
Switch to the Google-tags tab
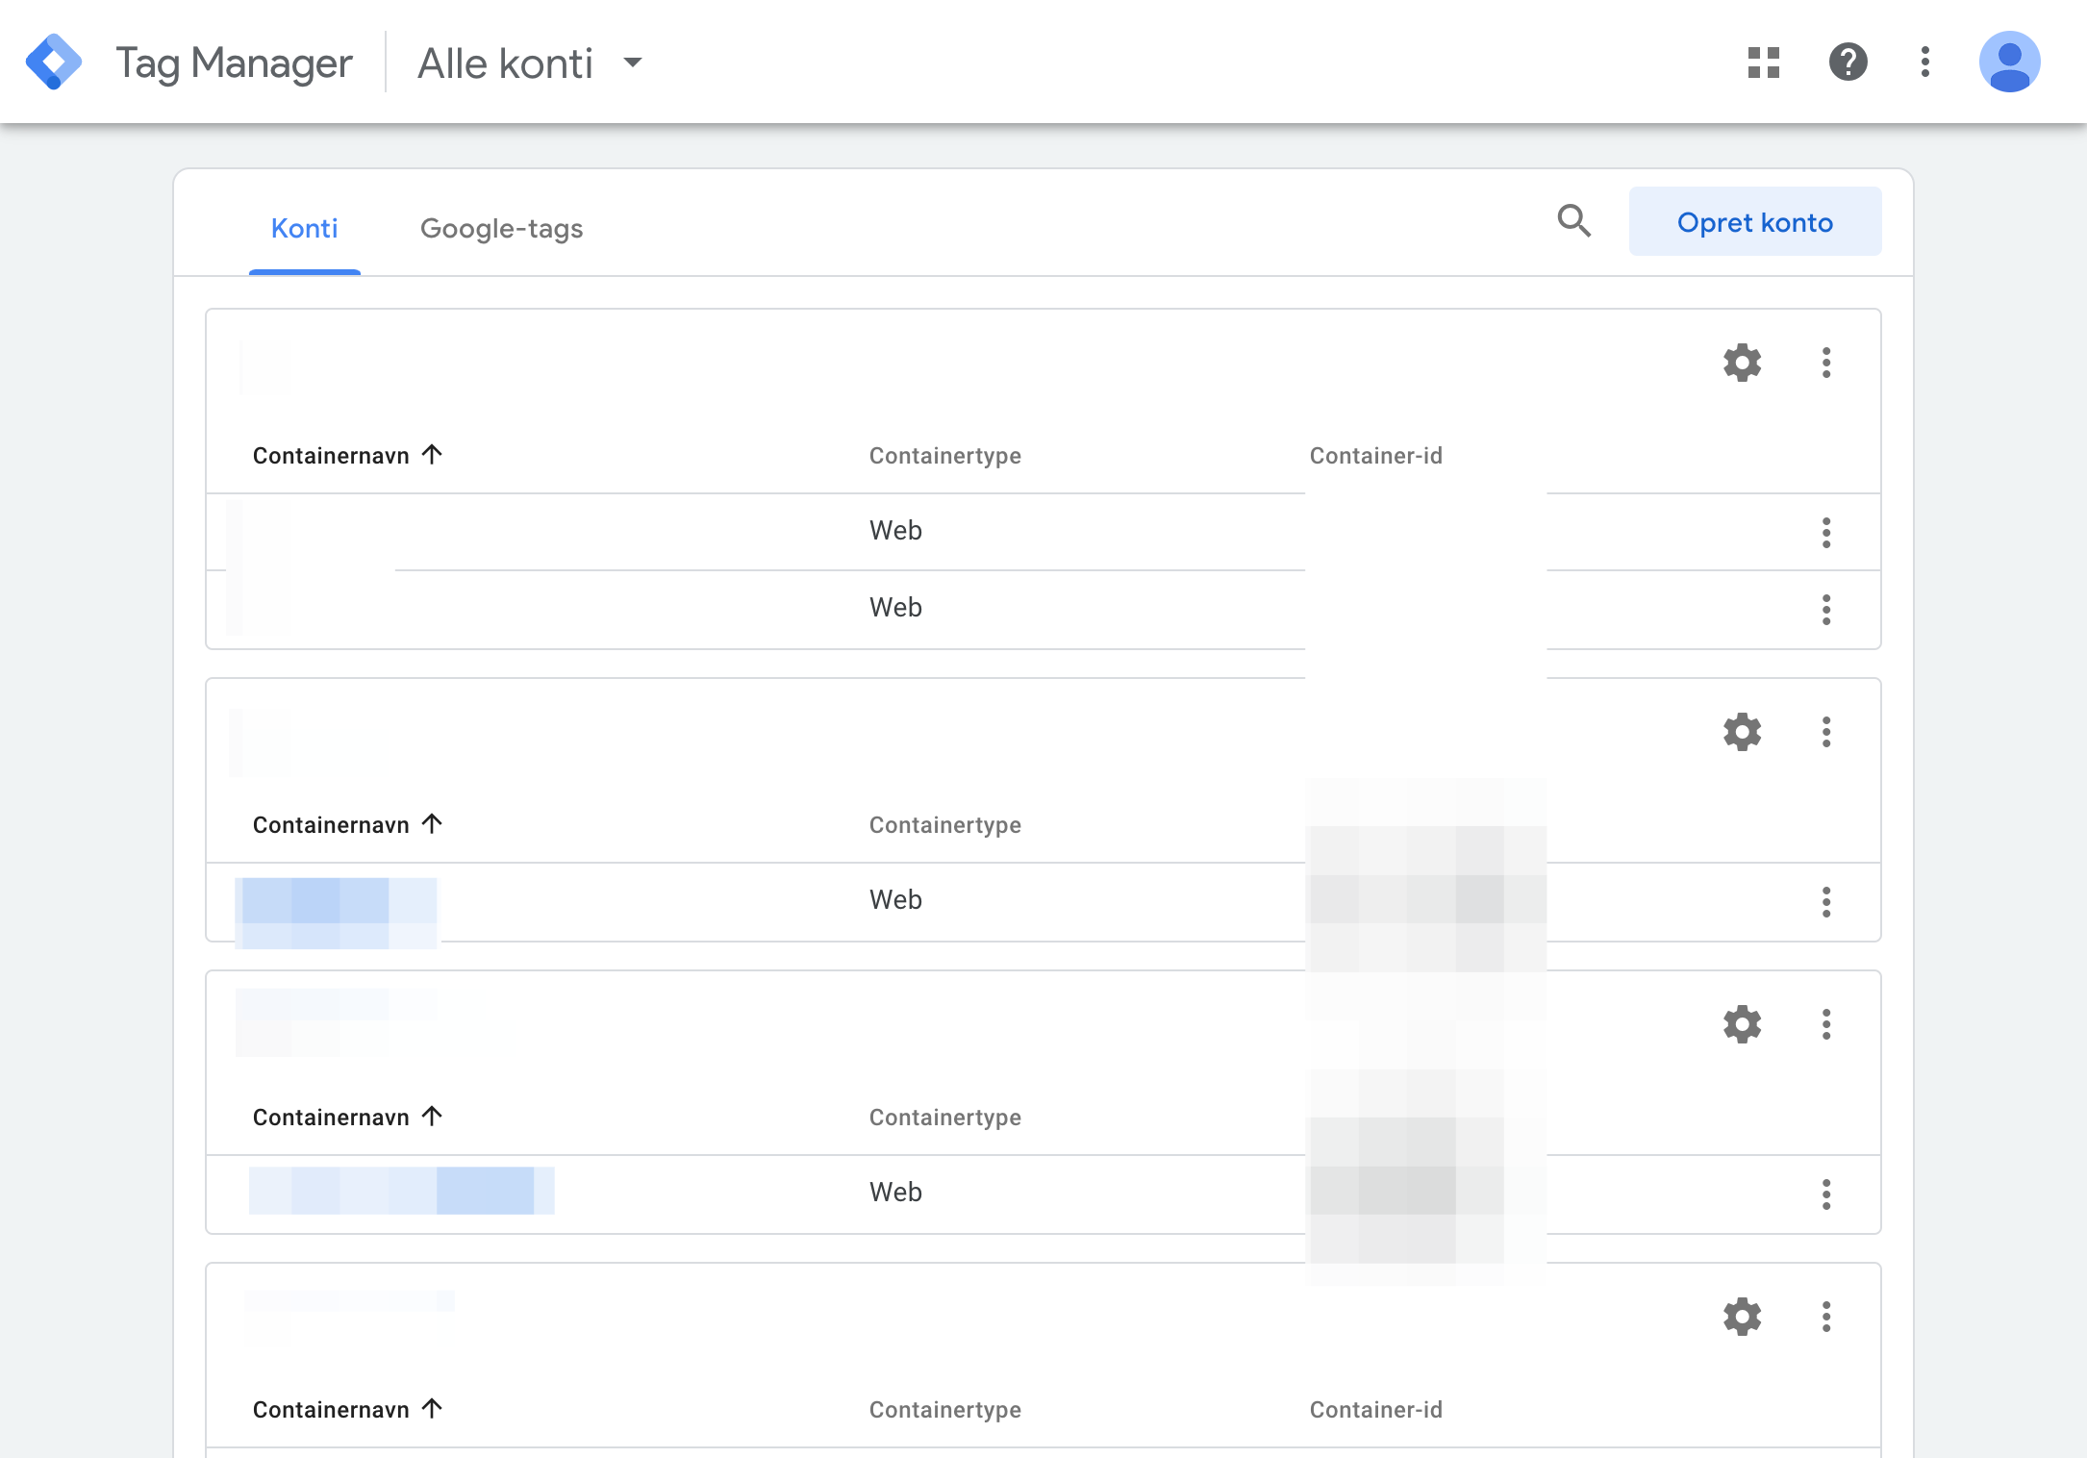pyautogui.click(x=501, y=229)
